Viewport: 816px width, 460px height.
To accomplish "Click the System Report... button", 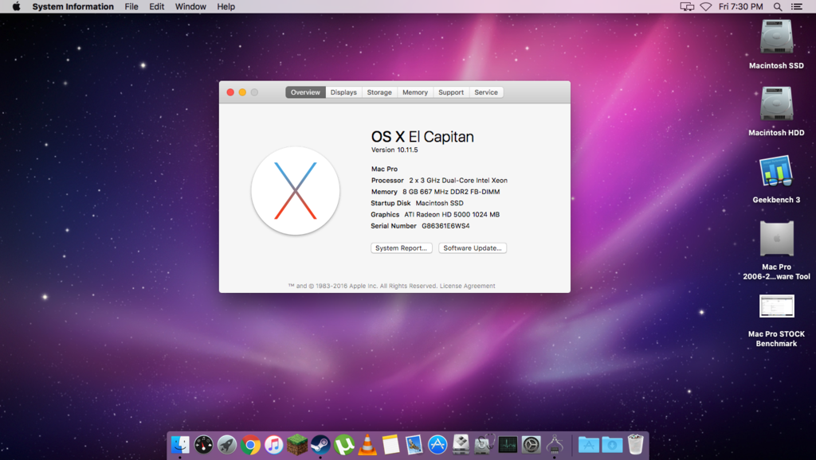I will click(x=402, y=248).
